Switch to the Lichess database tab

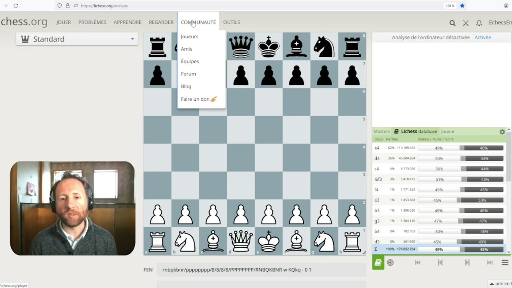click(416, 132)
